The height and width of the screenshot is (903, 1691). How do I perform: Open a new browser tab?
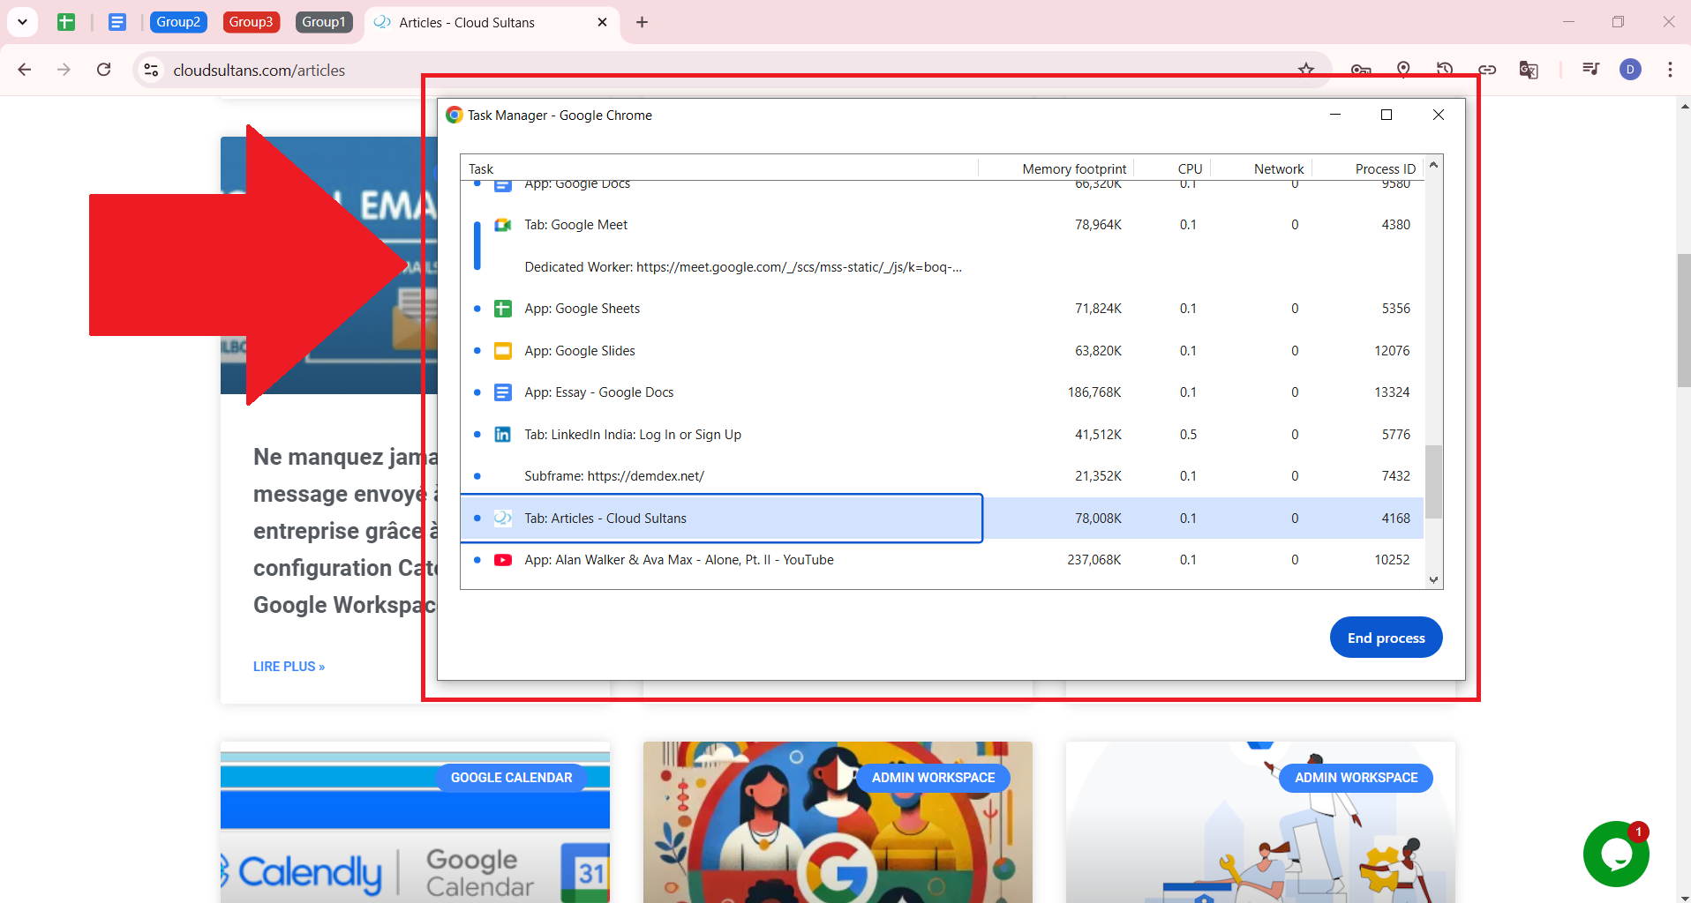click(x=642, y=22)
